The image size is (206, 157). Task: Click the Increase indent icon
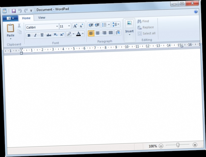pyautogui.click(x=97, y=25)
